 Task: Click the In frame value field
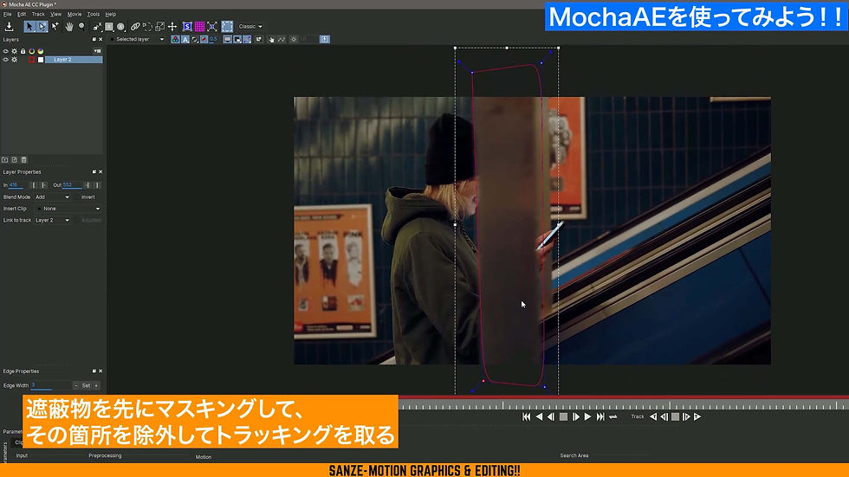pos(16,185)
